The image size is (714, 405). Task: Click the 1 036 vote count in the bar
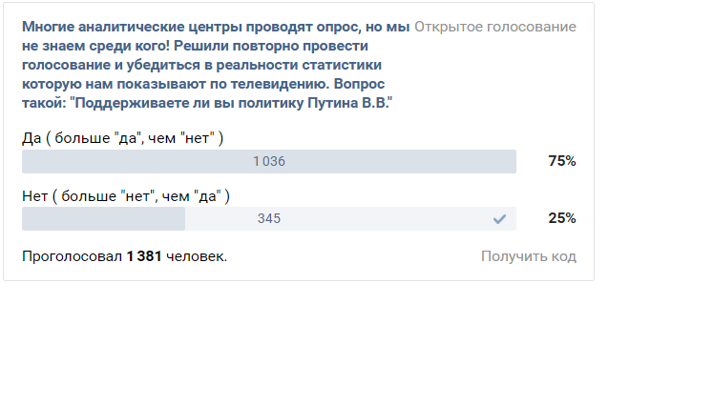point(269,161)
